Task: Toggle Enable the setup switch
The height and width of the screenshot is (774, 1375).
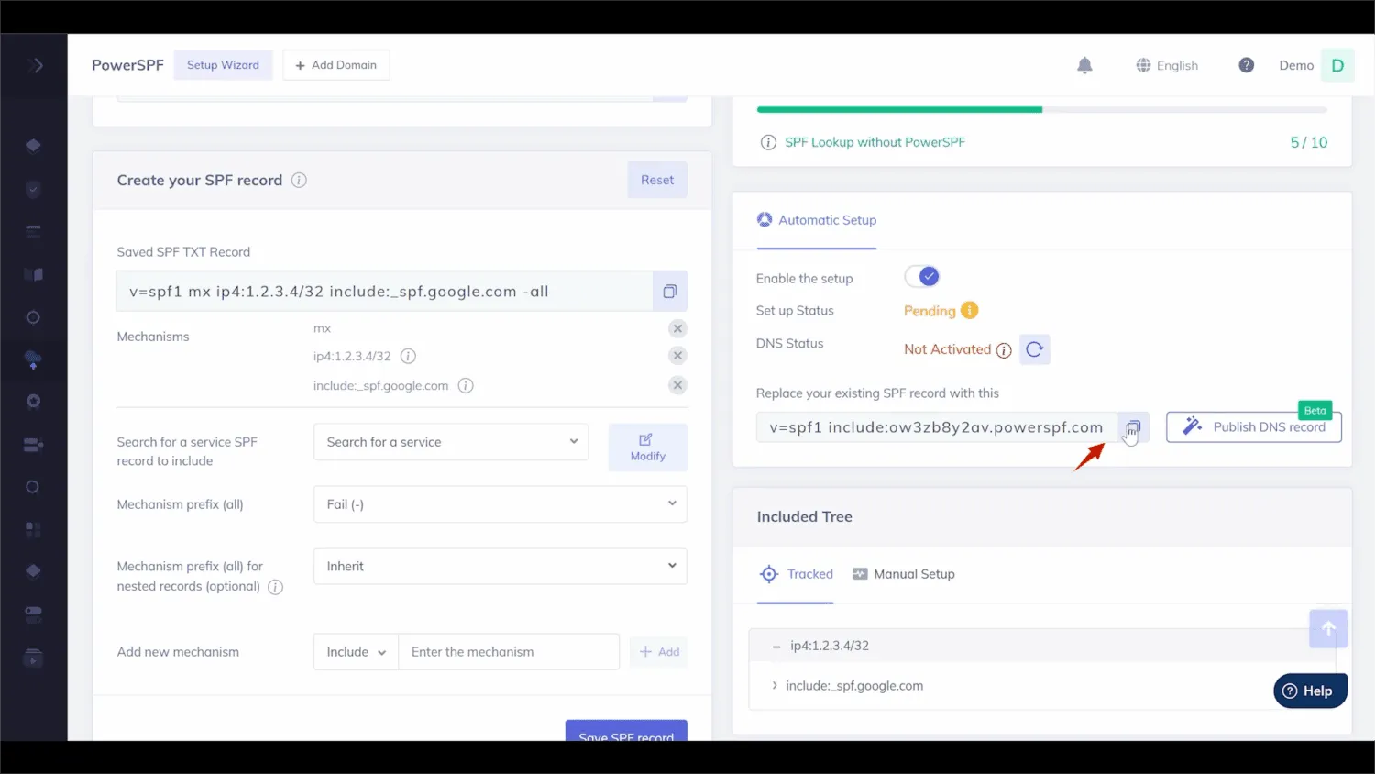Action: click(x=922, y=276)
